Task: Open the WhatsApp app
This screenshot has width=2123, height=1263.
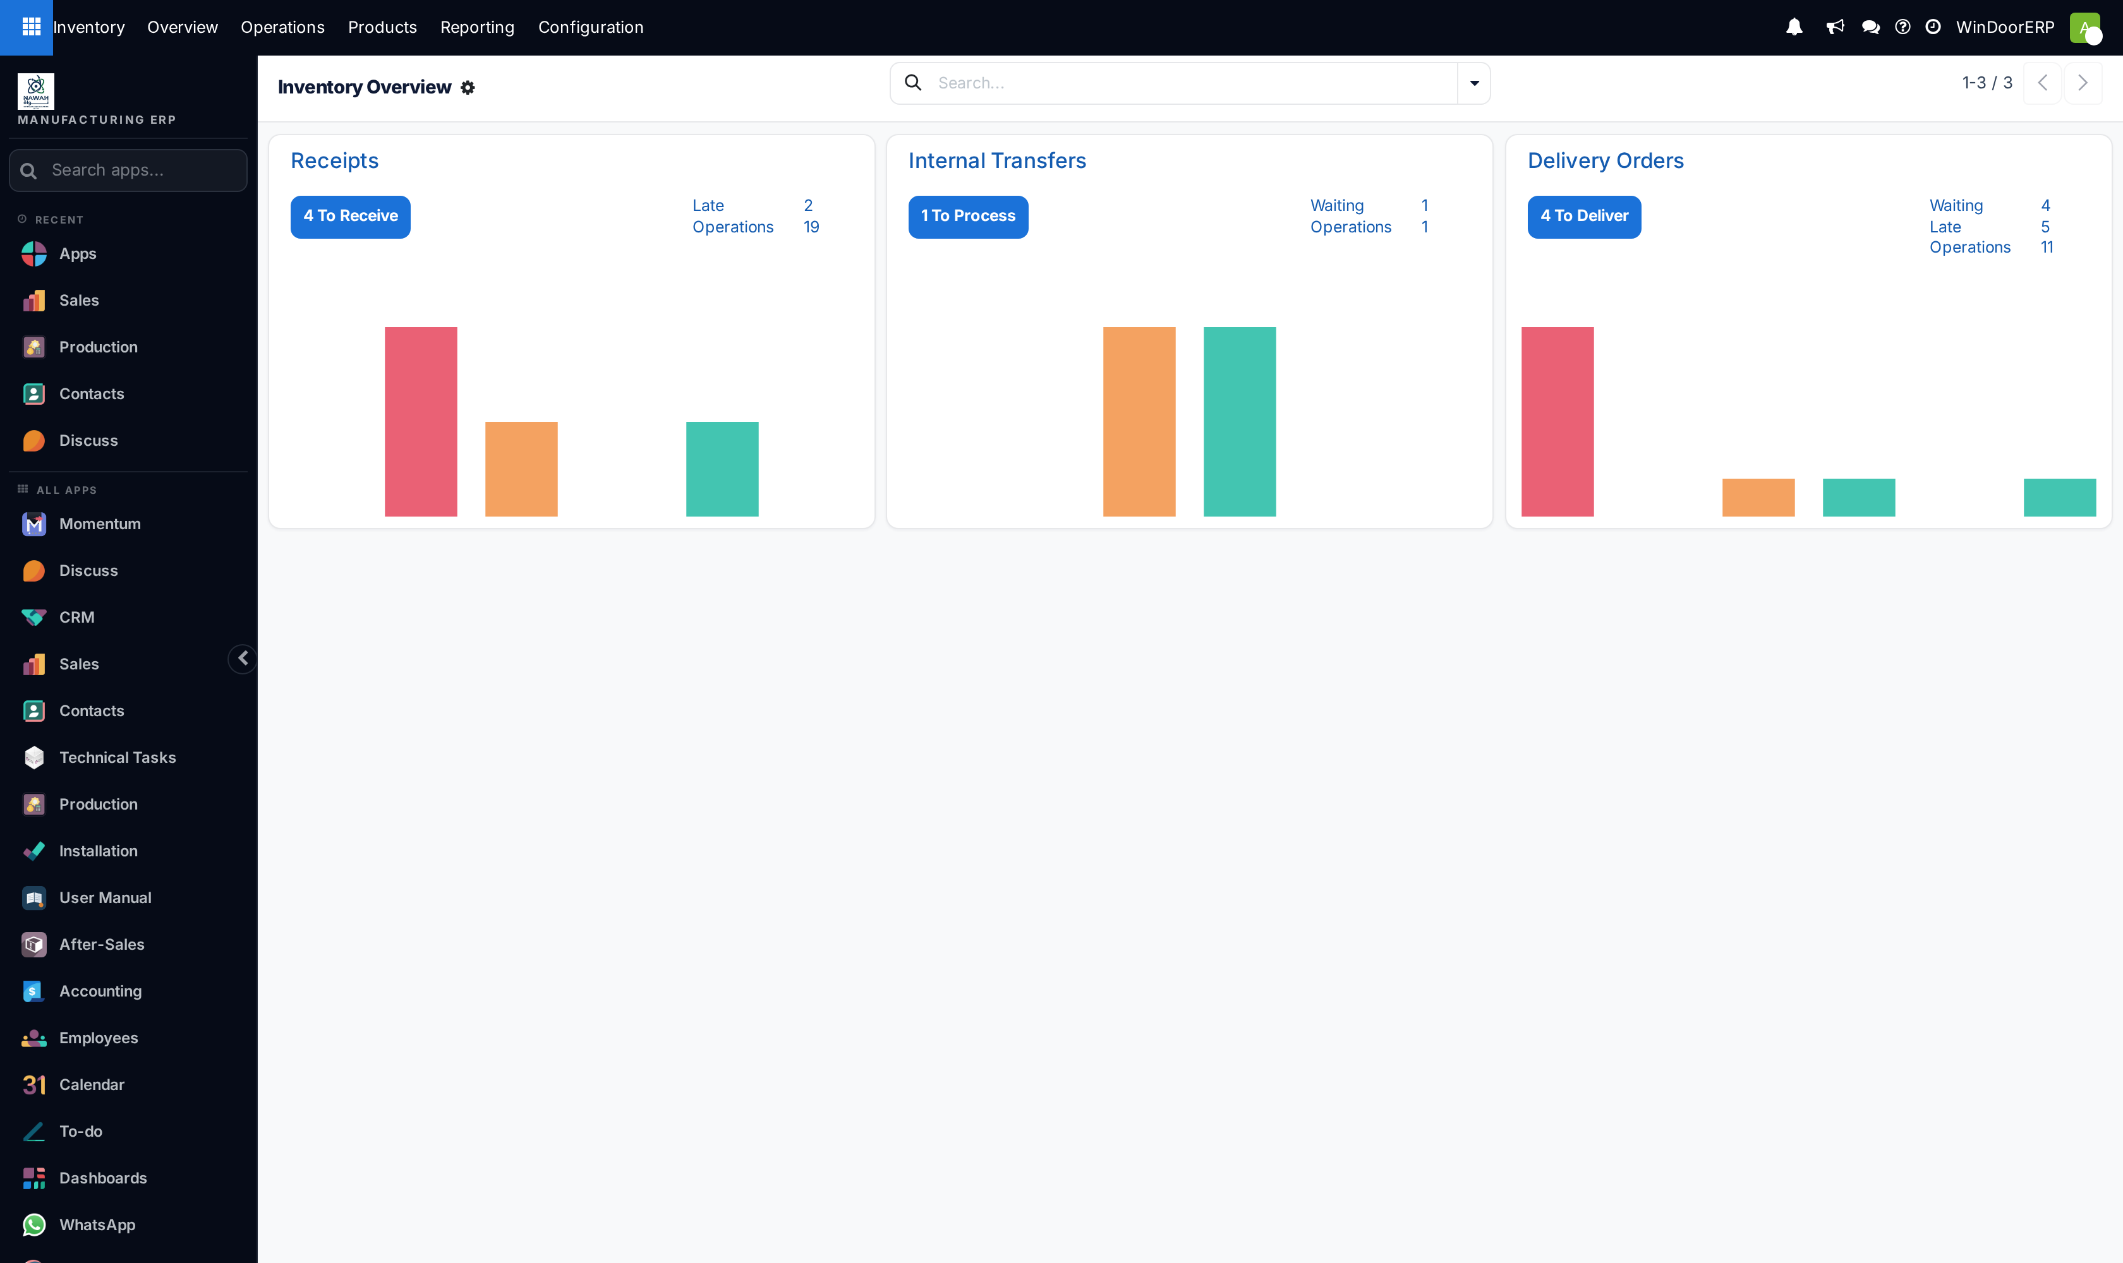Action: tap(128, 1226)
